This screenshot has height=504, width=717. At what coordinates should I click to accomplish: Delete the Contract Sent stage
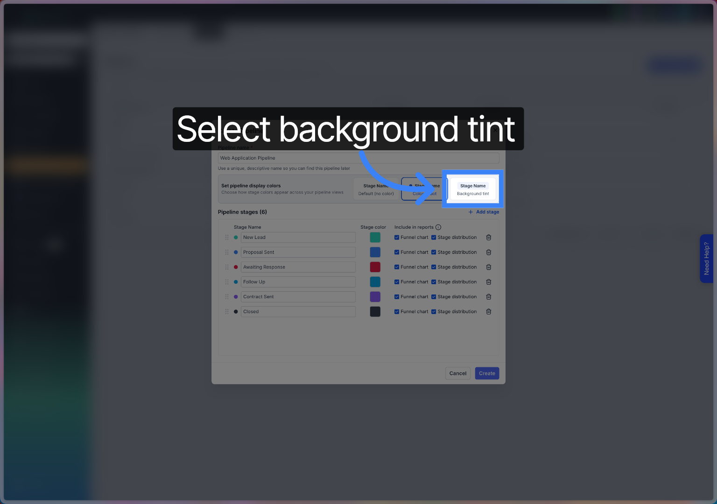point(489,297)
